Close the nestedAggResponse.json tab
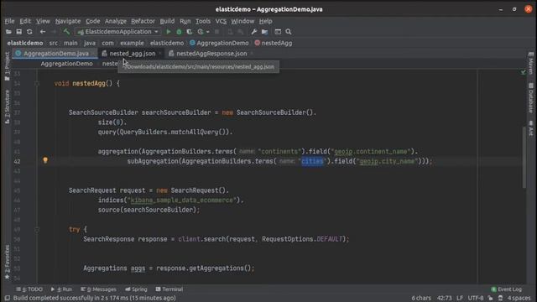 [x=252, y=54]
